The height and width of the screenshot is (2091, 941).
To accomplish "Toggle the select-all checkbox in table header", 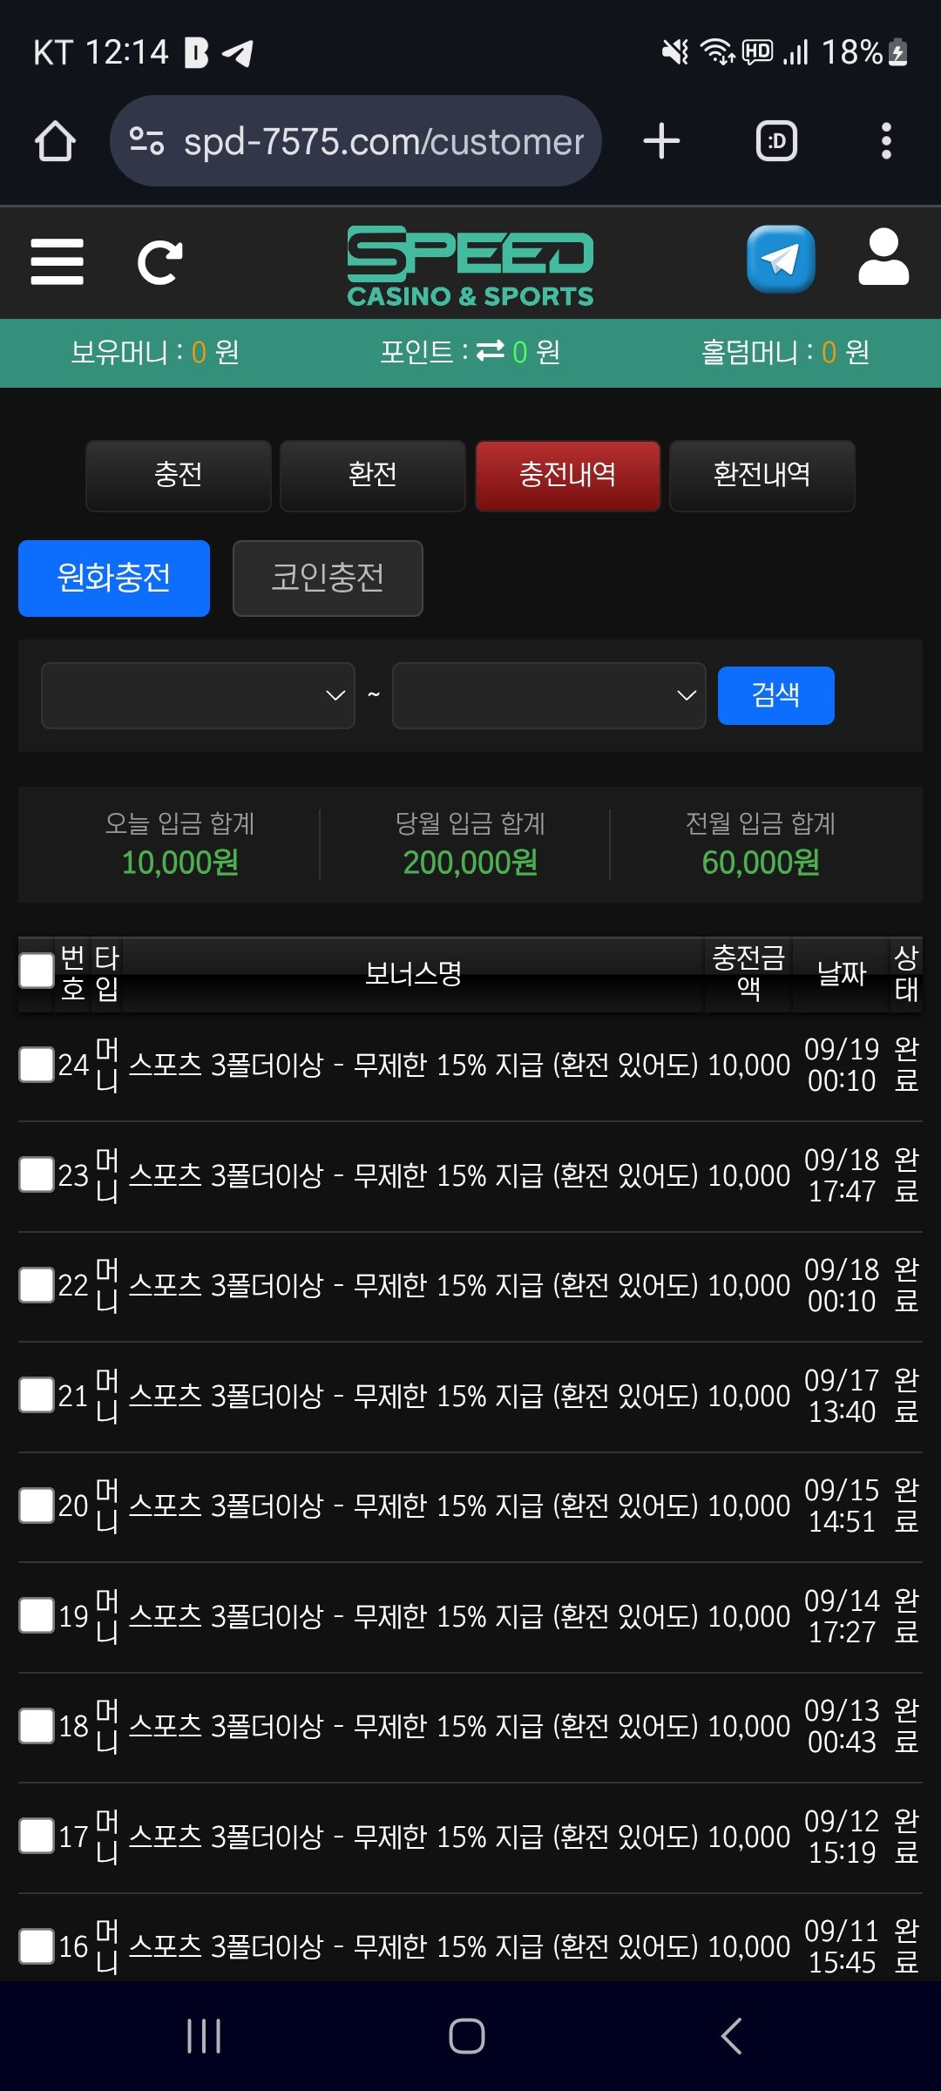I will [37, 971].
